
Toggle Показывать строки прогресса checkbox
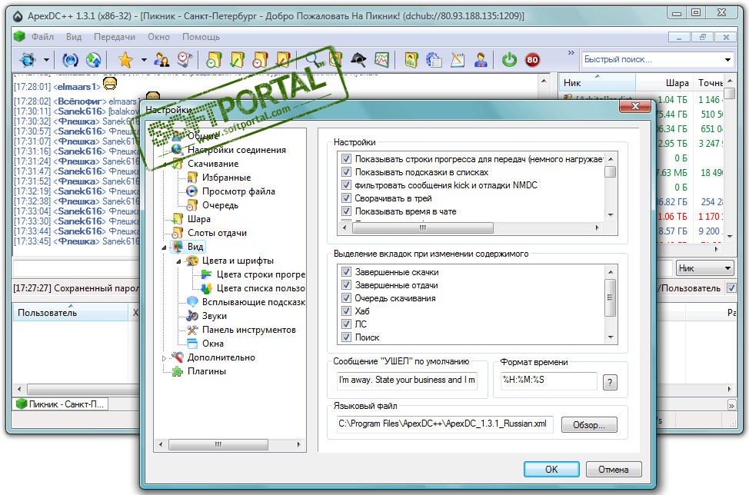(346, 158)
